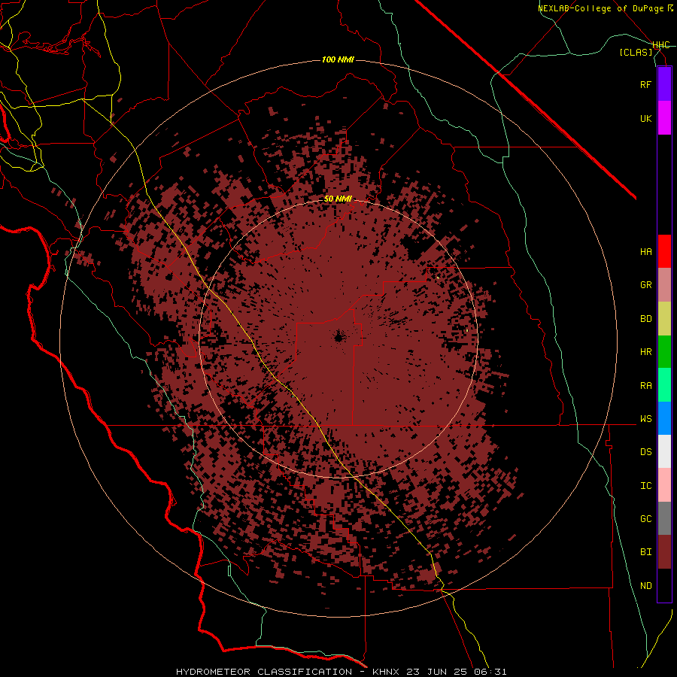Click the GR legend label
This screenshot has height=677, width=677.
(x=646, y=285)
